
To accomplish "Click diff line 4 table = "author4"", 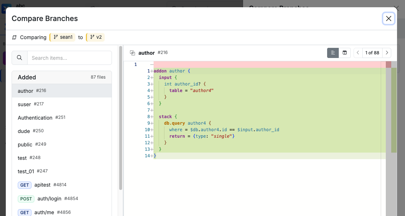I will (191, 91).
